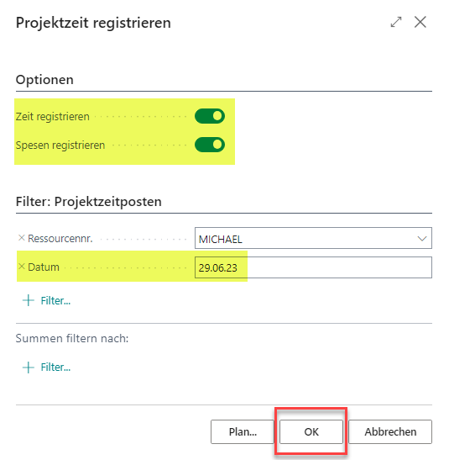Click the plus icon under Summen filtern nach
Screen dimensions: 449x460
tap(28, 367)
